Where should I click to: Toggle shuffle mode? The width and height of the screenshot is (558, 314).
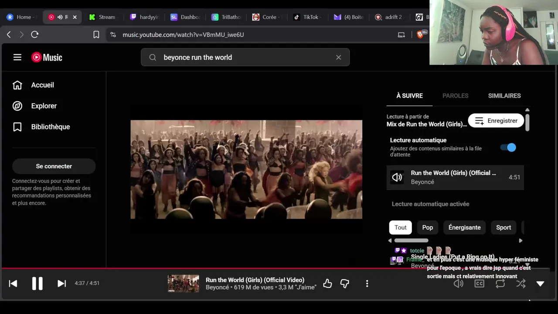click(521, 283)
